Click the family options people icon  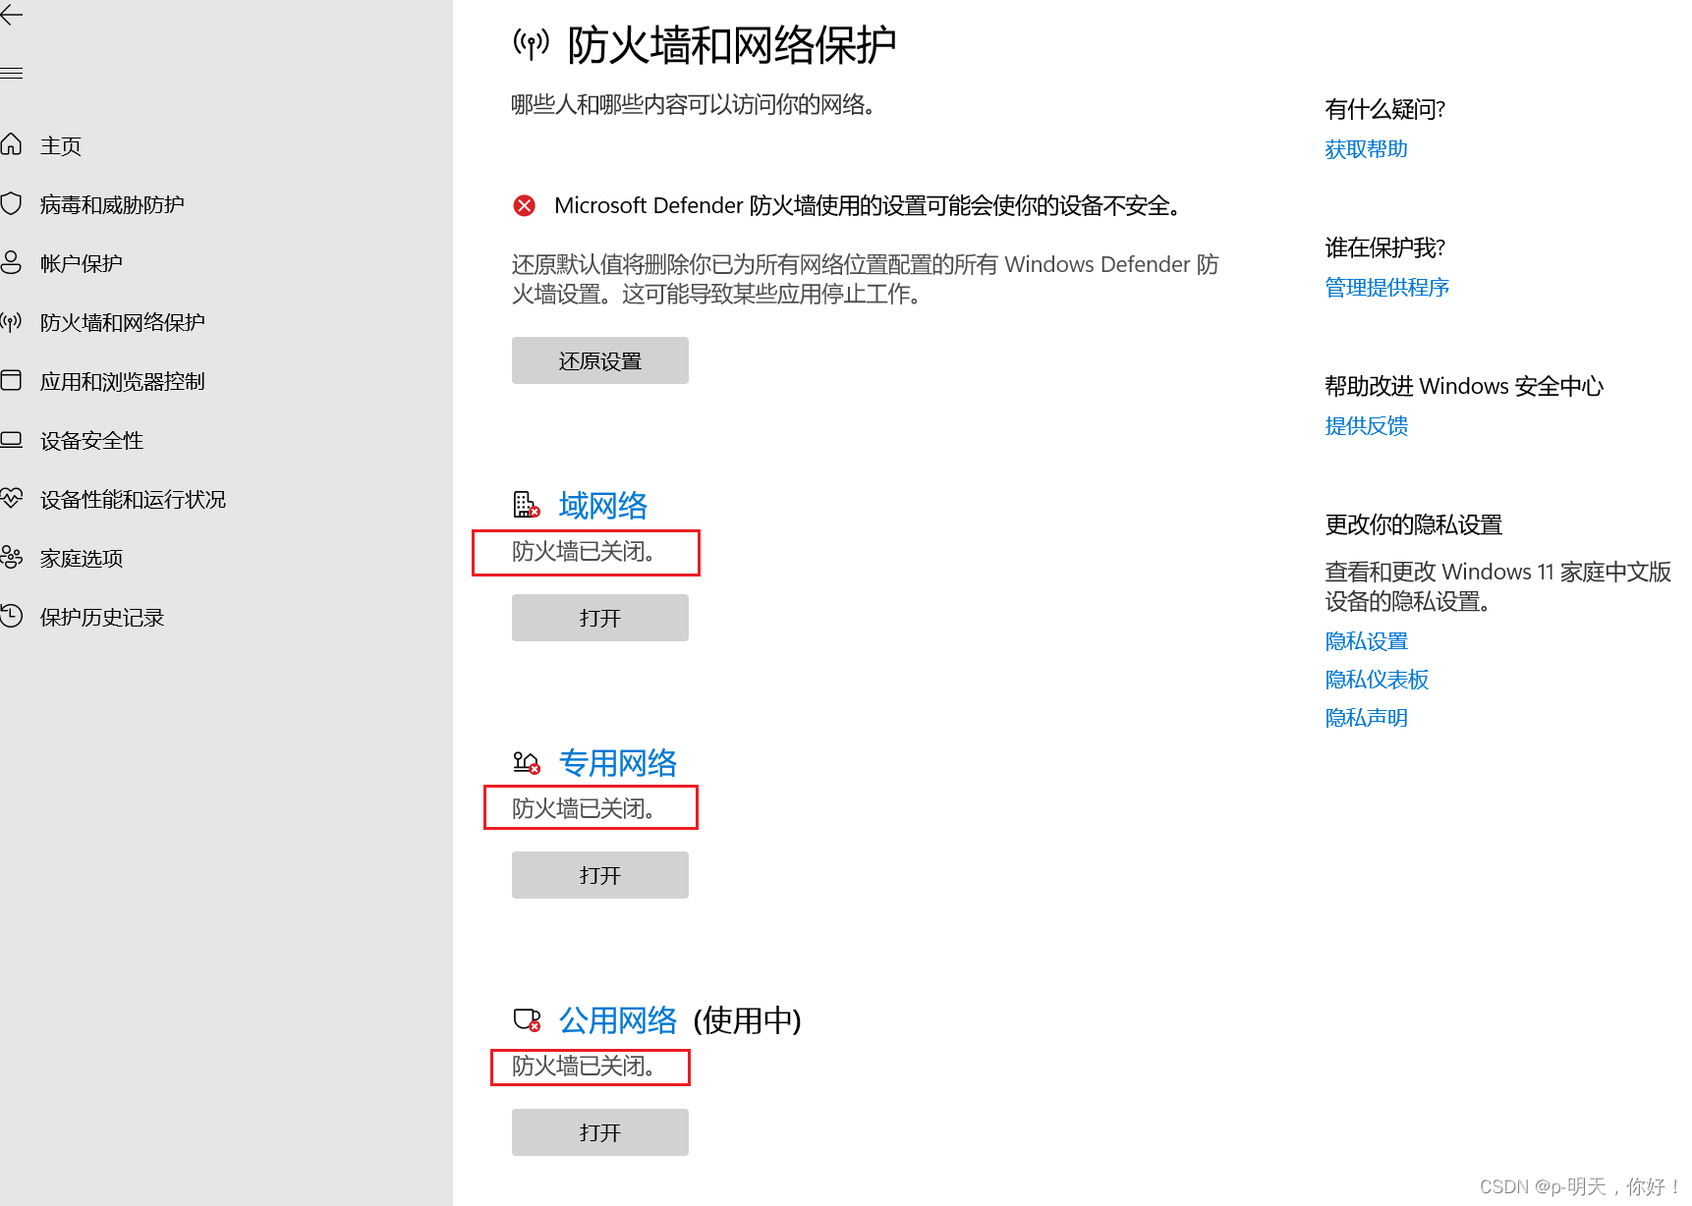pyautogui.click(x=11, y=558)
